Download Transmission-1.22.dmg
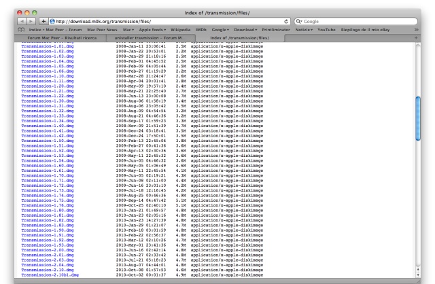Viewport: 435px width, 284px height. coord(48,96)
